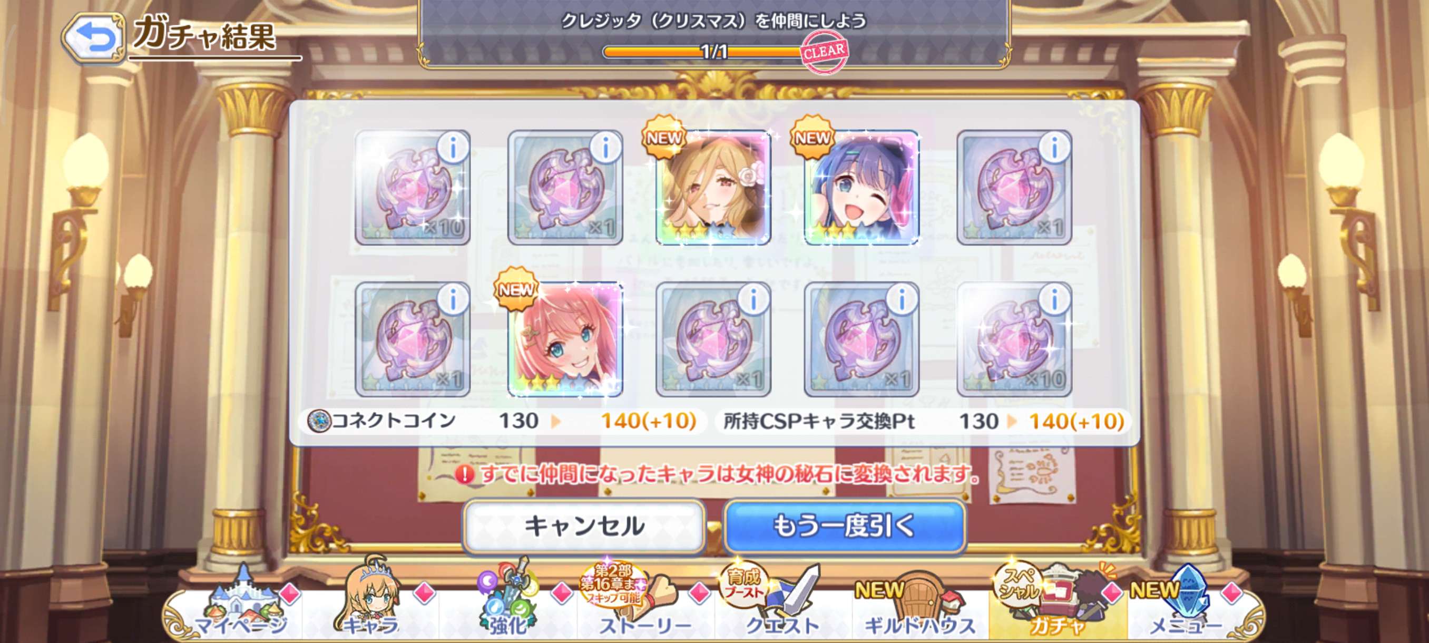Tap the mission progress bar showing 1/1
This screenshot has height=643, width=1429.
(x=713, y=52)
